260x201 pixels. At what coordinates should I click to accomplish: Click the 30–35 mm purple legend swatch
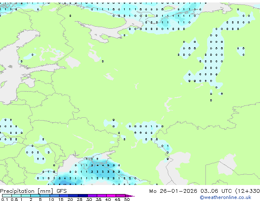click(x=92, y=196)
